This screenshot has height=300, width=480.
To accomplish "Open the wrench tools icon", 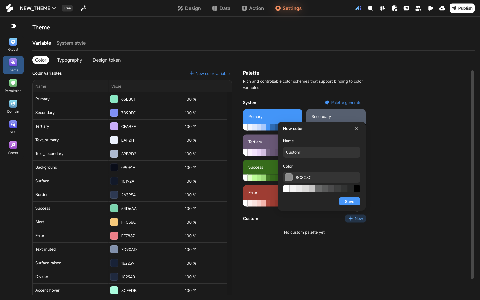I will 84,8.
